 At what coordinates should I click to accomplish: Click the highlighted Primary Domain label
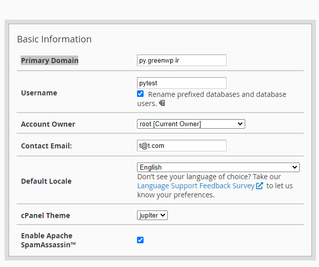50,61
